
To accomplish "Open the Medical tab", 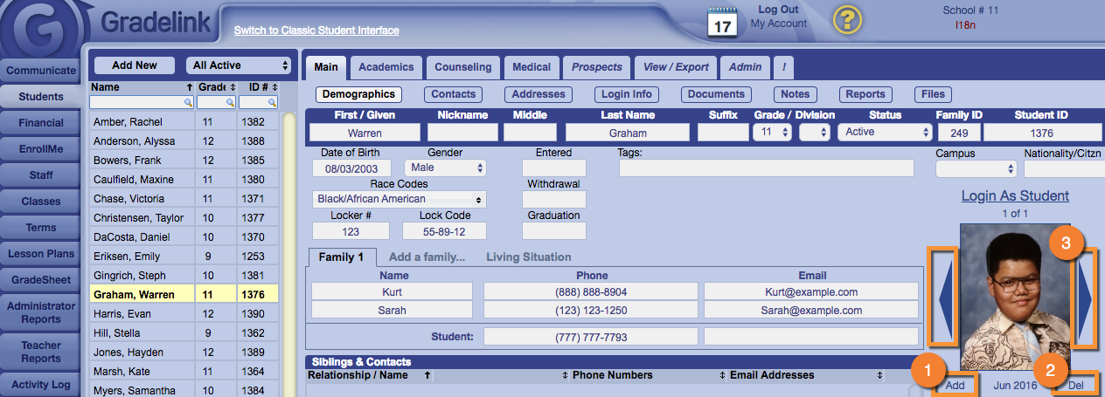I will (532, 67).
